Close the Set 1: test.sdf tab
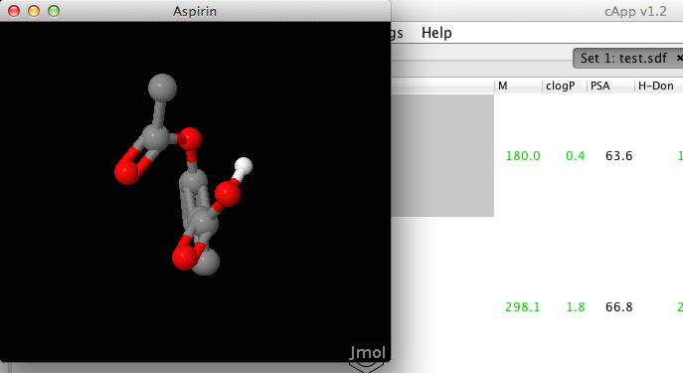This screenshot has height=373, width=683. pos(679,58)
